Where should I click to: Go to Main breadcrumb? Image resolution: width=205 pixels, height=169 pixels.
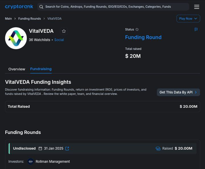click(x=8, y=19)
